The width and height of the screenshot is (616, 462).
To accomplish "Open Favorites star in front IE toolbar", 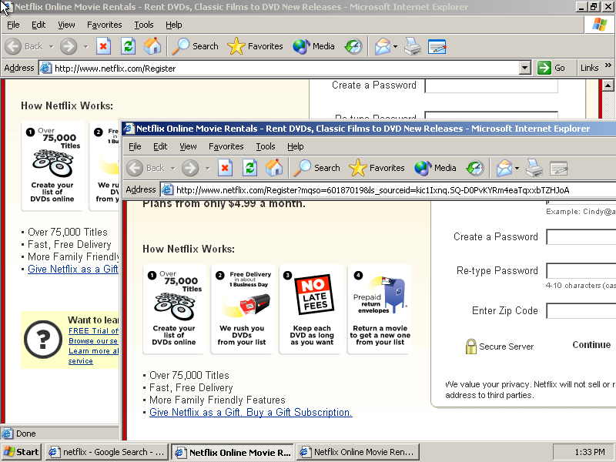I will [357, 168].
